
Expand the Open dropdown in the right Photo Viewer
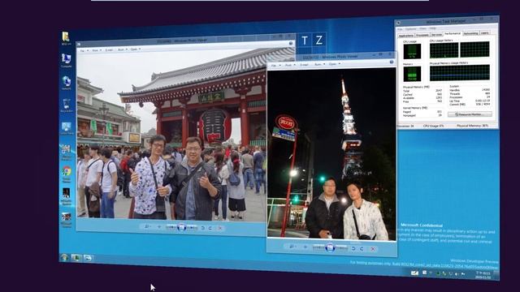coord(334,64)
